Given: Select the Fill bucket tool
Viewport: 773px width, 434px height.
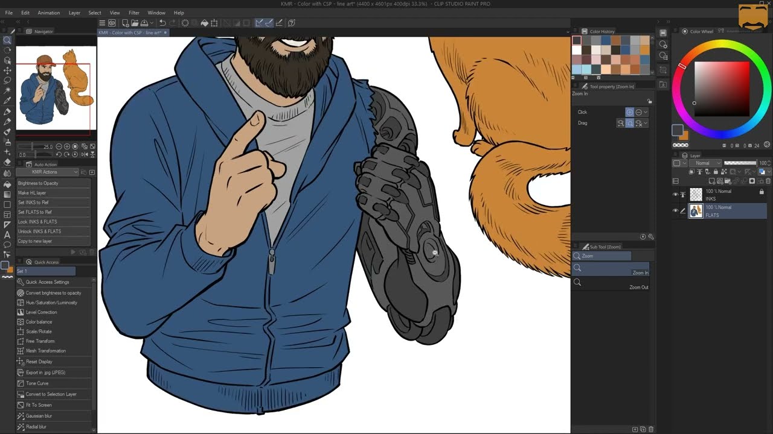Looking at the screenshot, I should coord(7,184).
